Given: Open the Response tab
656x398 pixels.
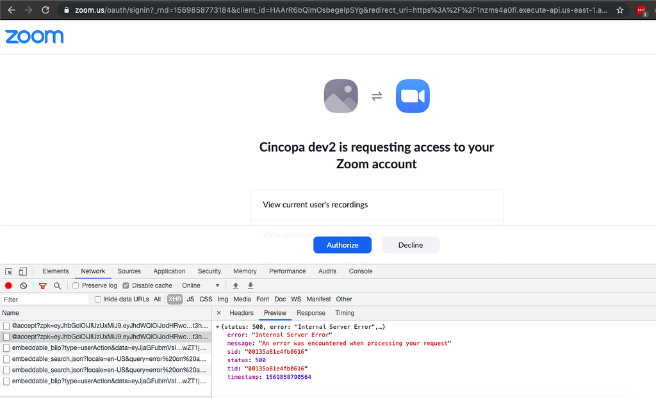Looking at the screenshot, I should [311, 313].
